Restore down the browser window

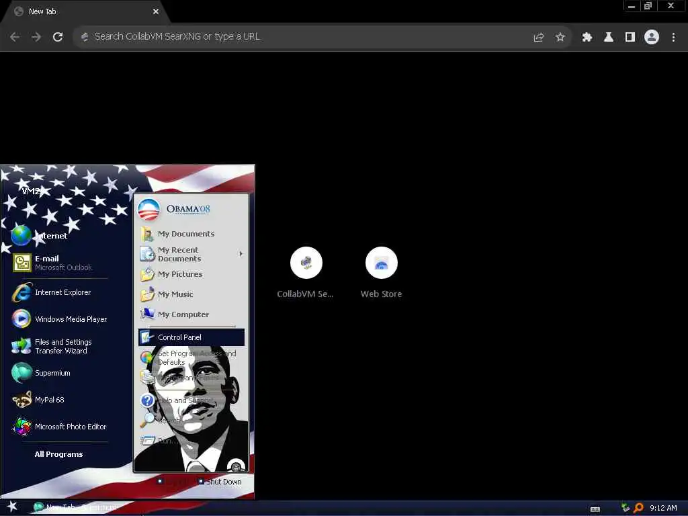pos(648,6)
